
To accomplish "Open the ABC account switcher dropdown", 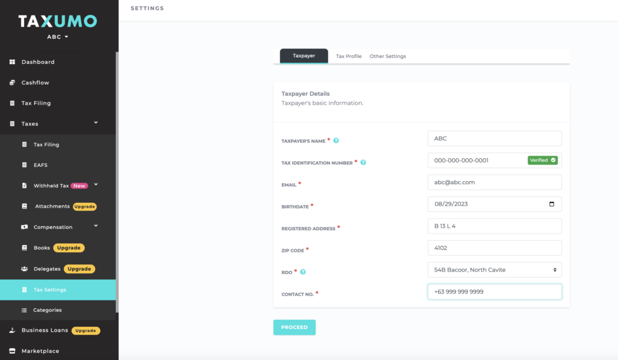I will click(58, 37).
